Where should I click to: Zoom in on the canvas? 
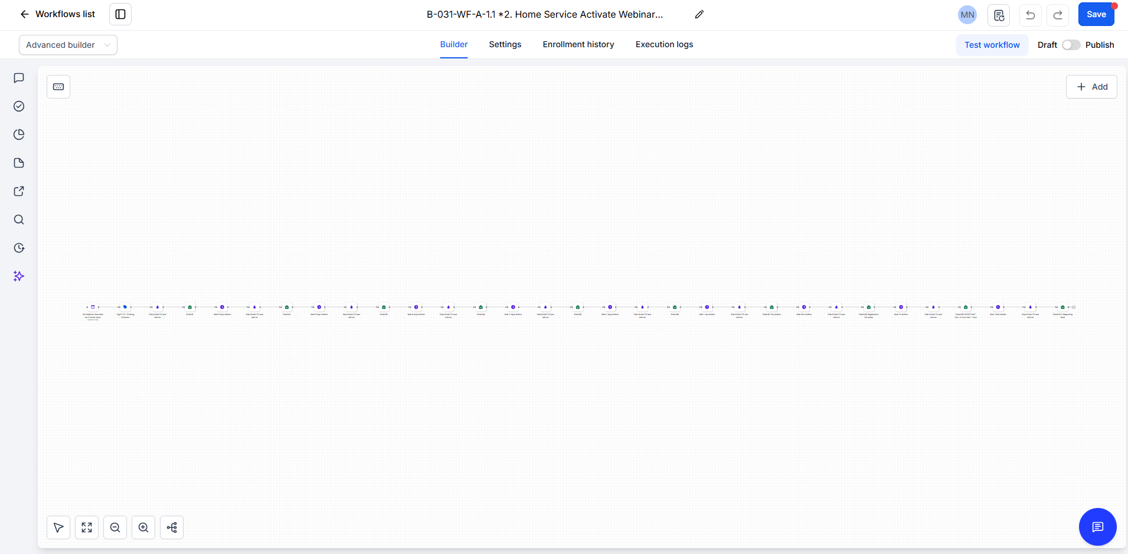(143, 527)
